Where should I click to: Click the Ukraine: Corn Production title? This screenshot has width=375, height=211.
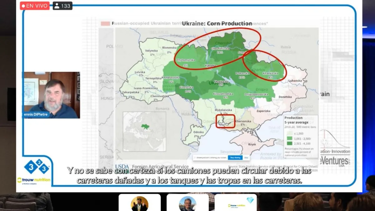(217, 23)
